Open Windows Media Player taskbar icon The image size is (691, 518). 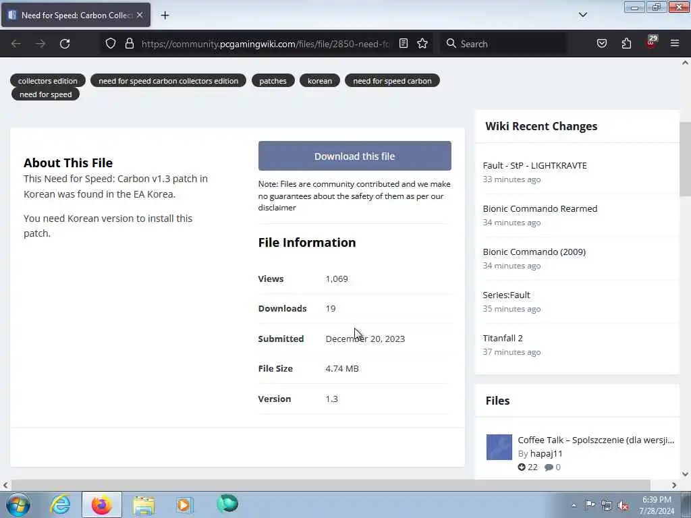[184, 505]
